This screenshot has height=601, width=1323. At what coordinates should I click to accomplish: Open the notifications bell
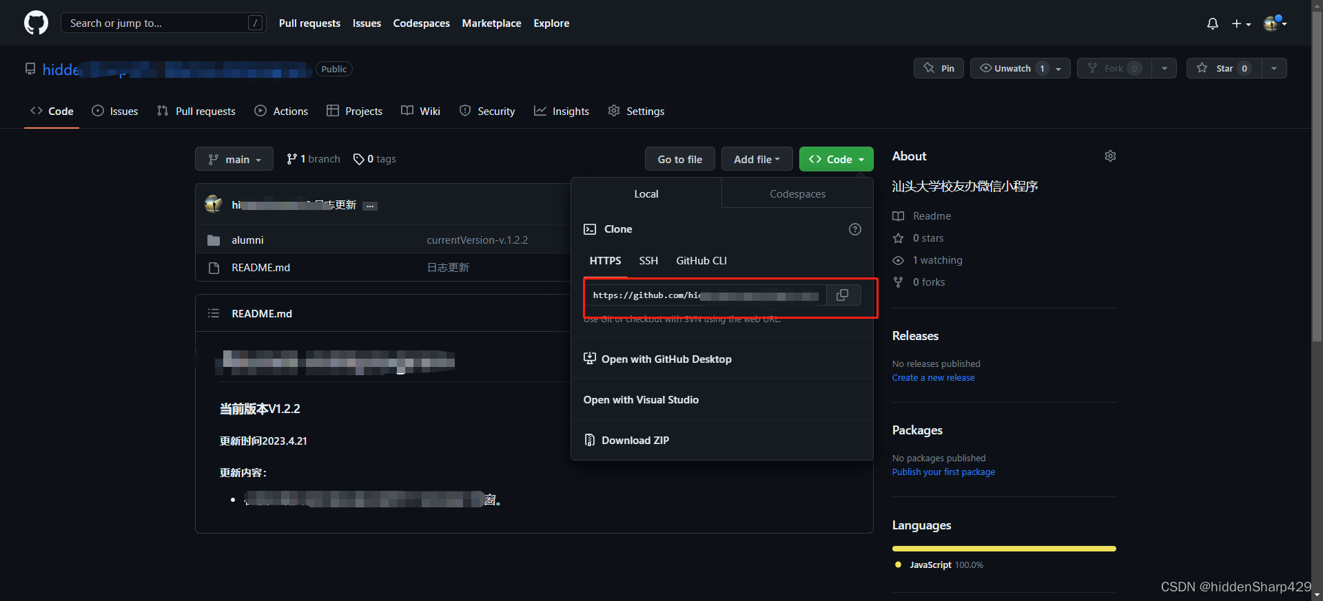point(1213,23)
